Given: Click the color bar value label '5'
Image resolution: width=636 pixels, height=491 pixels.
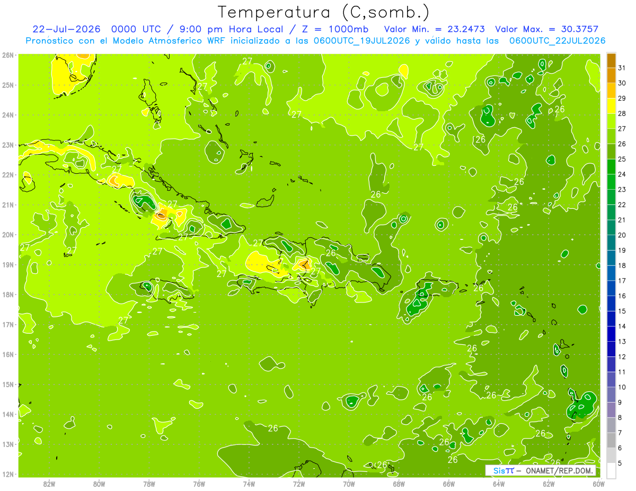Looking at the screenshot, I should [x=620, y=463].
